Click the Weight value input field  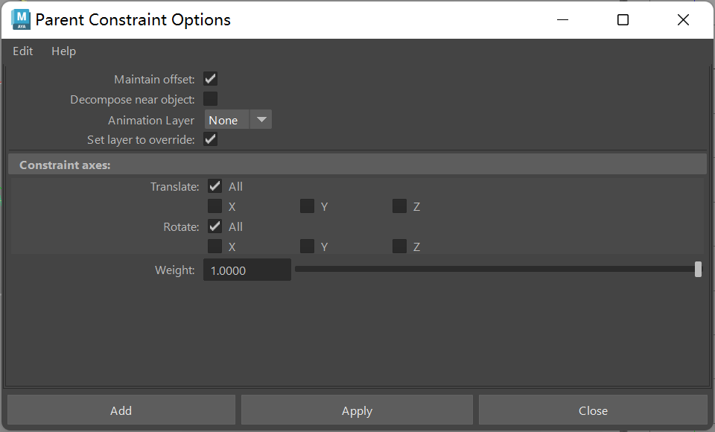[247, 270]
